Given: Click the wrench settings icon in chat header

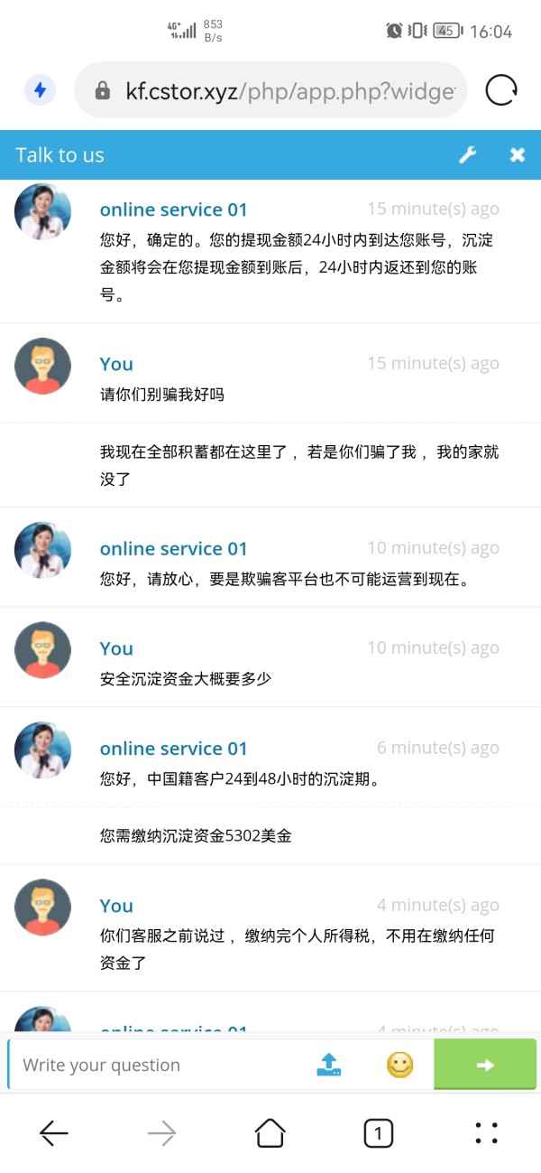Looking at the screenshot, I should [x=467, y=155].
